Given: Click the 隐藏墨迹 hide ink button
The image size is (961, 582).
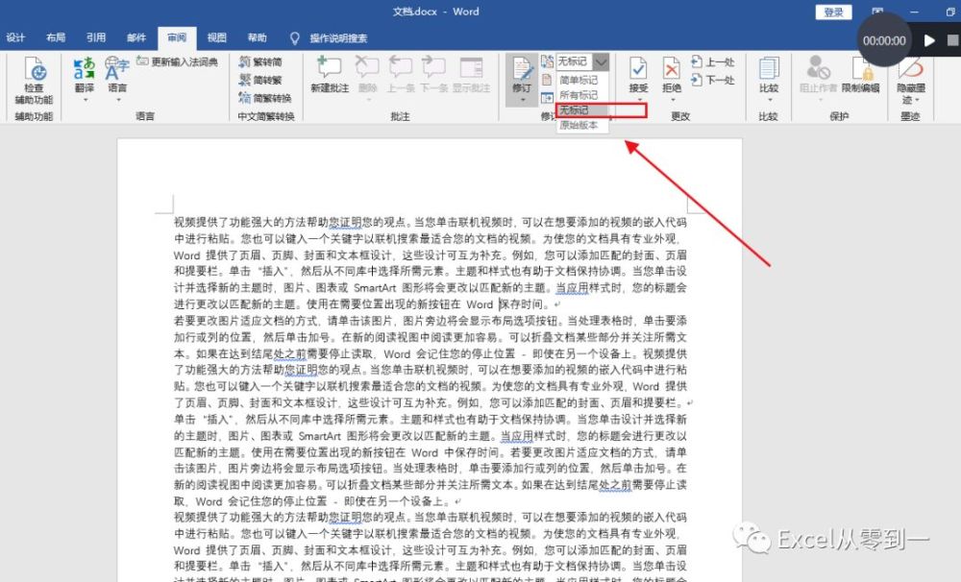Looking at the screenshot, I should pos(911,80).
